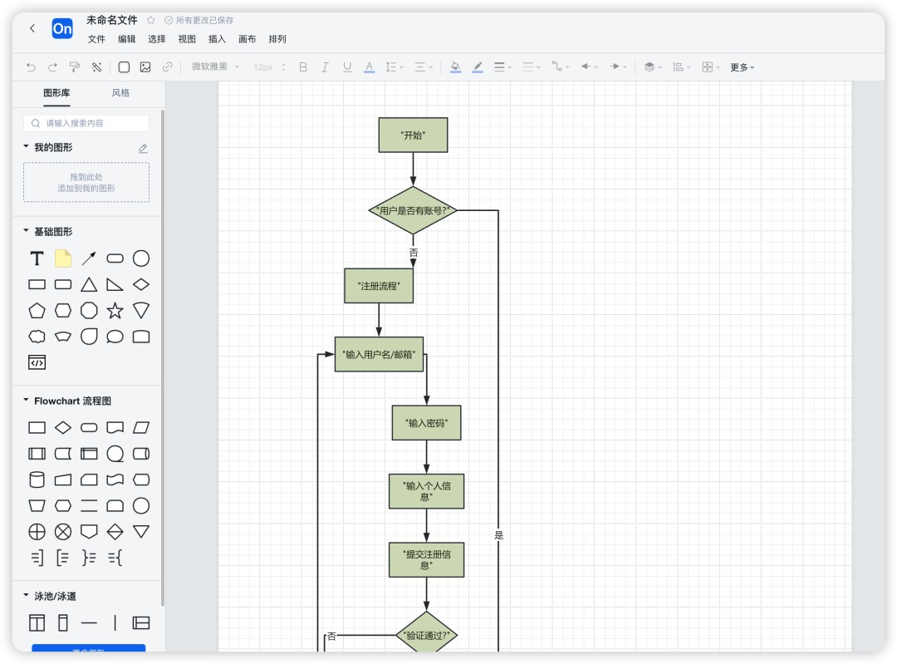Select the yellow sticky note shape
897x664 pixels.
(63, 258)
